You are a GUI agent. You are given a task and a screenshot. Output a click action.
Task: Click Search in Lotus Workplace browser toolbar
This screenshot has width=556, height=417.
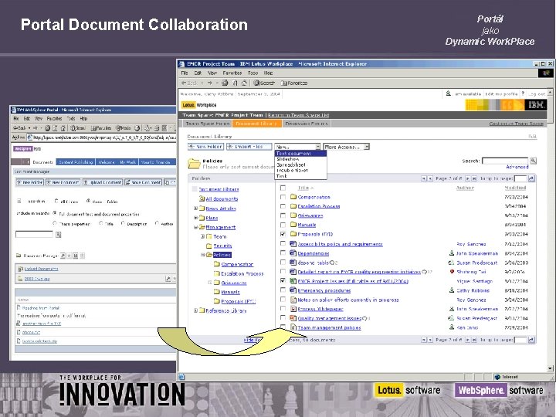tap(264, 83)
